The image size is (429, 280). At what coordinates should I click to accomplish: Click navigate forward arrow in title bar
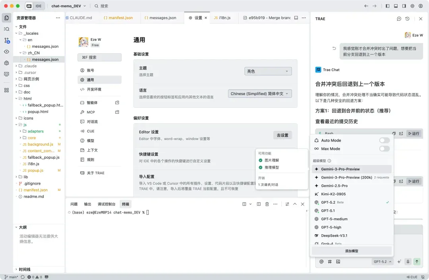click(375, 6)
